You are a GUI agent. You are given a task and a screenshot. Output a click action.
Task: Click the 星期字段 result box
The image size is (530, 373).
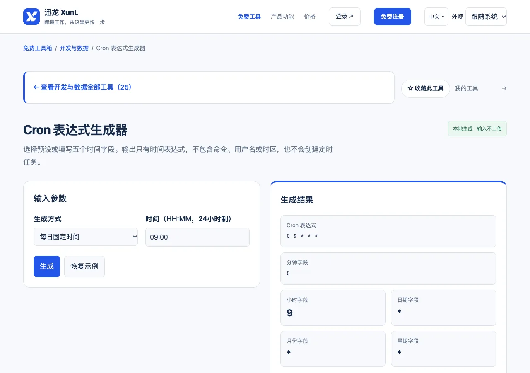pyautogui.click(x=443, y=349)
